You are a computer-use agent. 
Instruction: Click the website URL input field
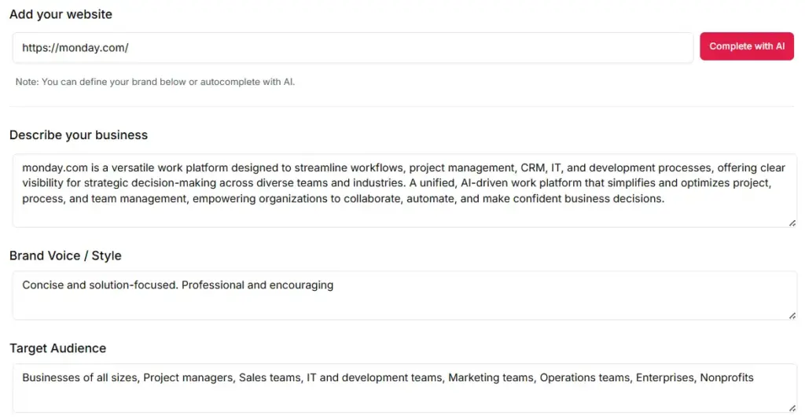click(352, 47)
